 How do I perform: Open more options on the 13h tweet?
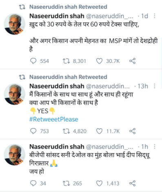coord(155,86)
